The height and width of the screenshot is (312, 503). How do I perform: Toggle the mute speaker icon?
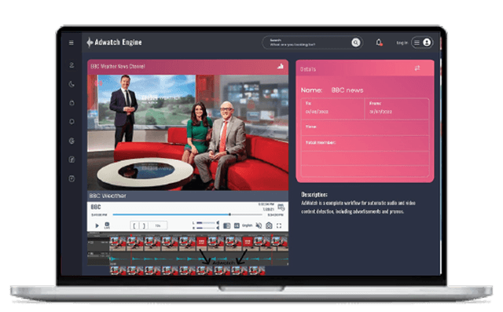[x=259, y=226]
